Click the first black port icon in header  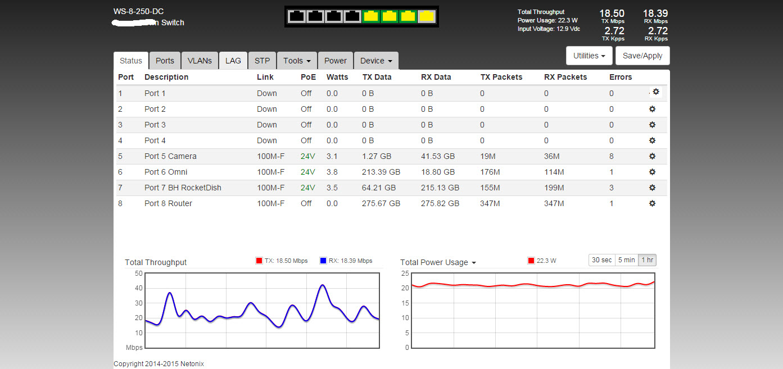pos(296,16)
